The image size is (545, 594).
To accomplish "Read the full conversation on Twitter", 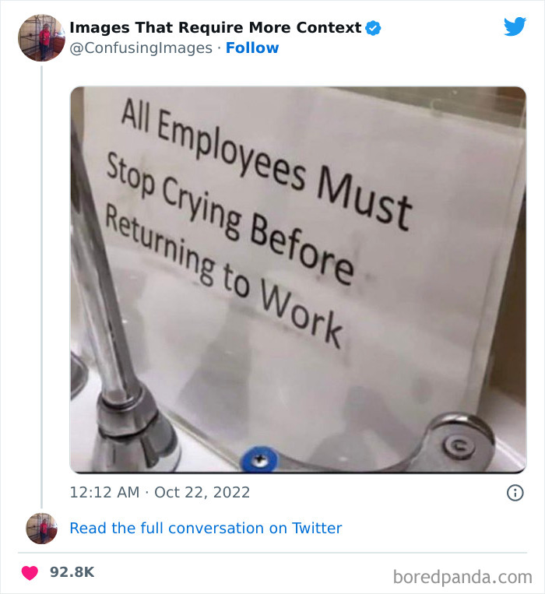I will pyautogui.click(x=206, y=528).
